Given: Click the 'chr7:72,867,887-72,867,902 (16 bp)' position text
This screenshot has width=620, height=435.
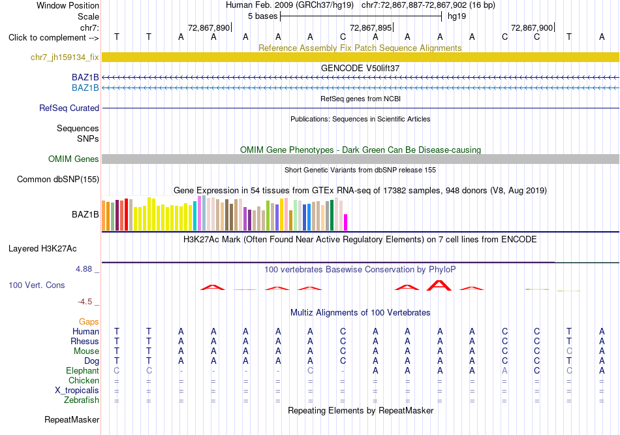Looking at the screenshot, I should point(428,5).
